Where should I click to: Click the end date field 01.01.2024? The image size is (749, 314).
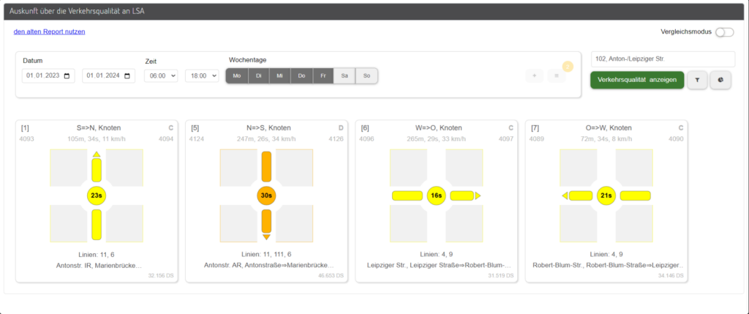click(108, 76)
